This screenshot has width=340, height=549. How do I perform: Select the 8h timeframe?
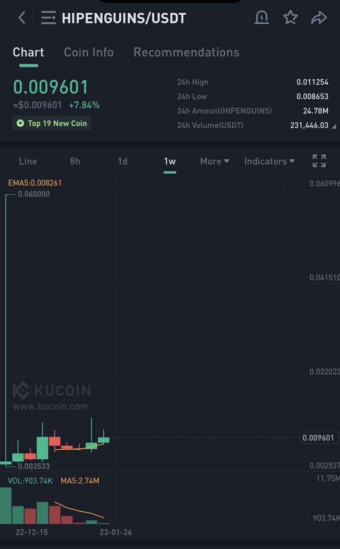(x=75, y=161)
